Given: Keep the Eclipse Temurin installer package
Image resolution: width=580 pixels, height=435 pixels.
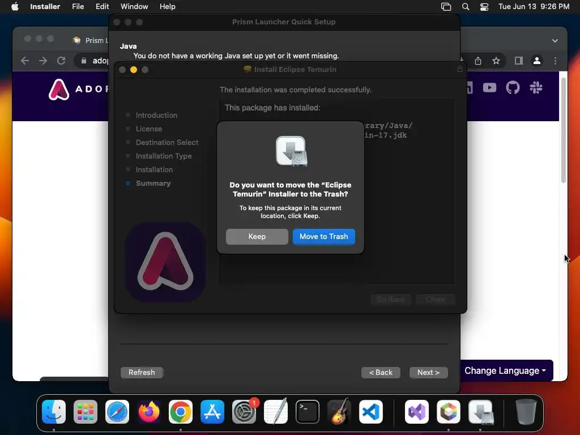Looking at the screenshot, I should coord(257,236).
